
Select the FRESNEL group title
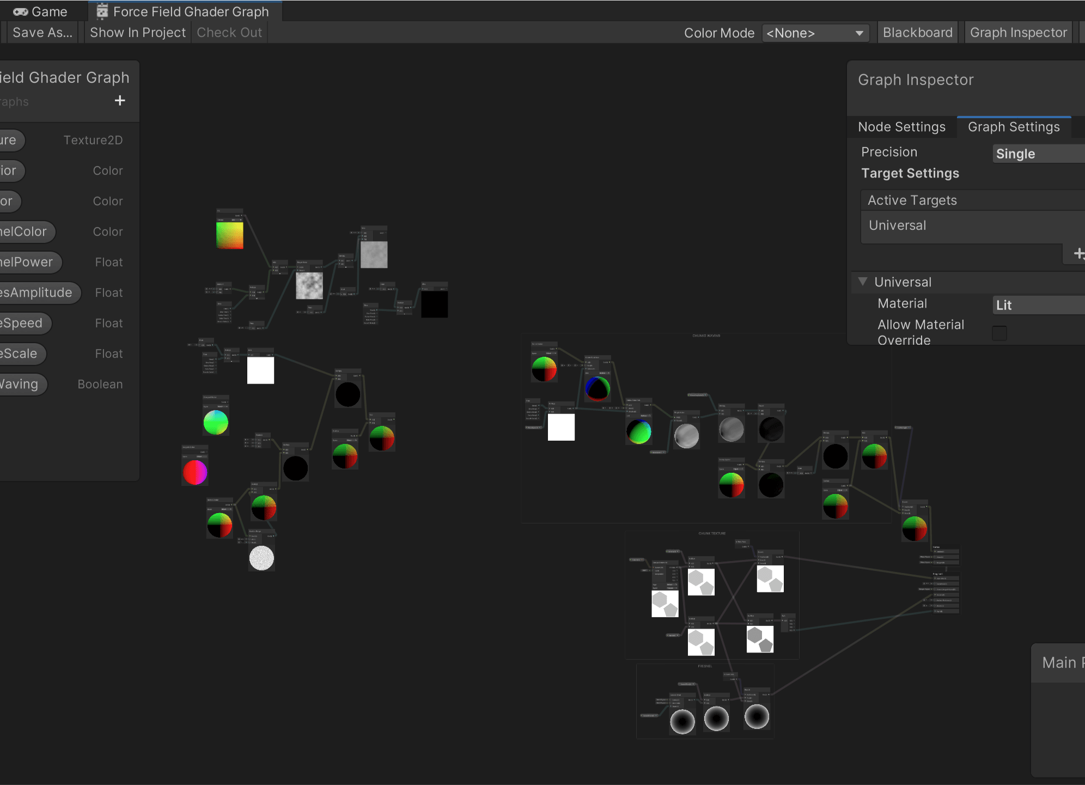coord(705,666)
